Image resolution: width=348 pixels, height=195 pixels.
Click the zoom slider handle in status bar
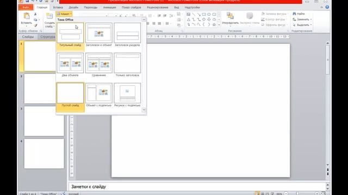coord(297,194)
